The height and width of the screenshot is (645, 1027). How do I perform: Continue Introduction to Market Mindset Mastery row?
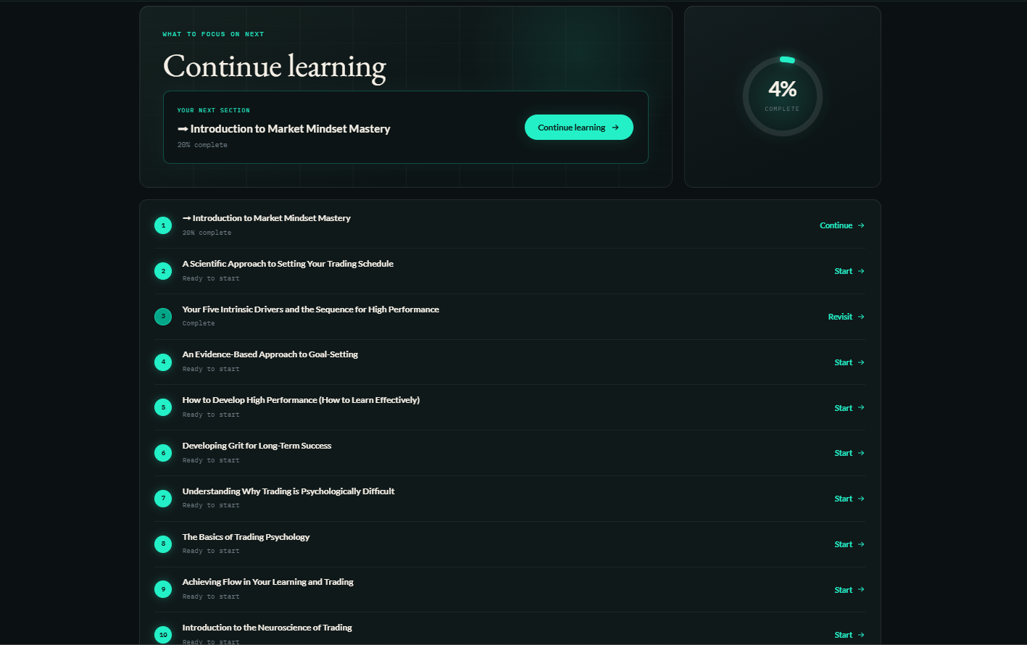click(842, 225)
